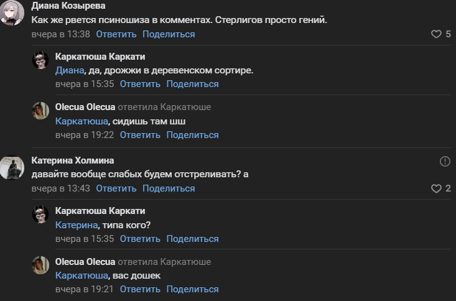Open Каркатюша Каркати's avatar on the reply to Катерина
This screenshot has width=456, height=301.
40,216
